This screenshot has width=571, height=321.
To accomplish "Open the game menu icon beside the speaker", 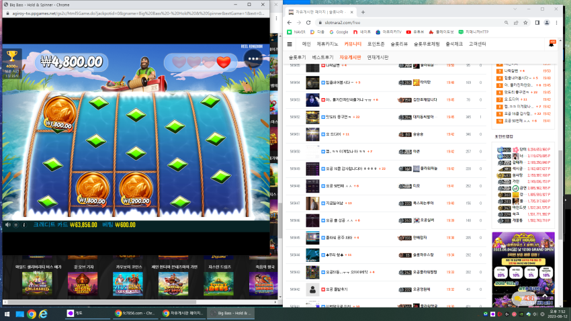I will 15,225.
